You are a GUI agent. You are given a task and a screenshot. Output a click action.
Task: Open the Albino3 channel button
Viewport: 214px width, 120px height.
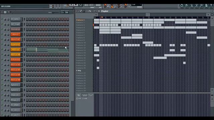pos(16,34)
